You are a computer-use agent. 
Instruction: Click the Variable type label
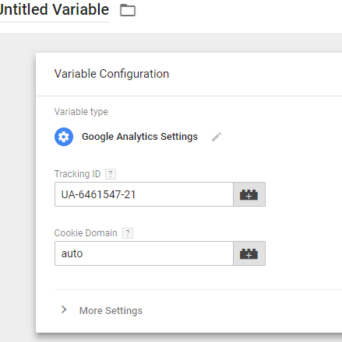pos(81,112)
